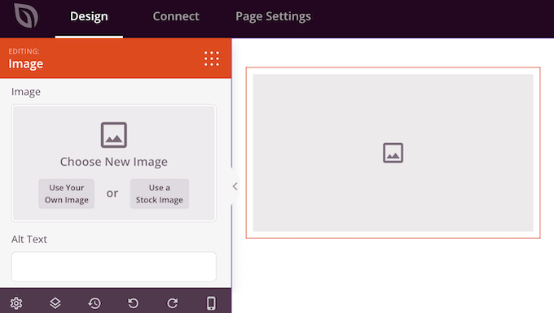Screen dimensions: 554x313
Task: Click the SeedProd leaf logo
Action: pos(26,16)
